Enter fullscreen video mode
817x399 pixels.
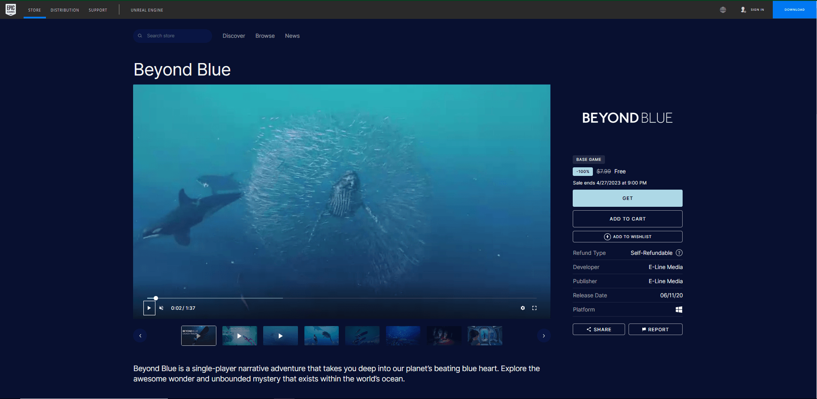[x=535, y=308]
